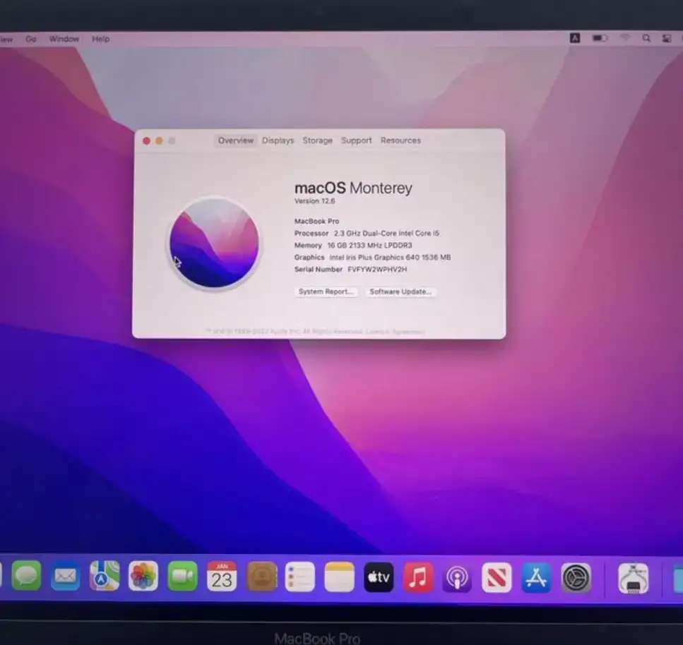Open App Store from the Dock
The width and height of the screenshot is (683, 645).
(x=536, y=578)
